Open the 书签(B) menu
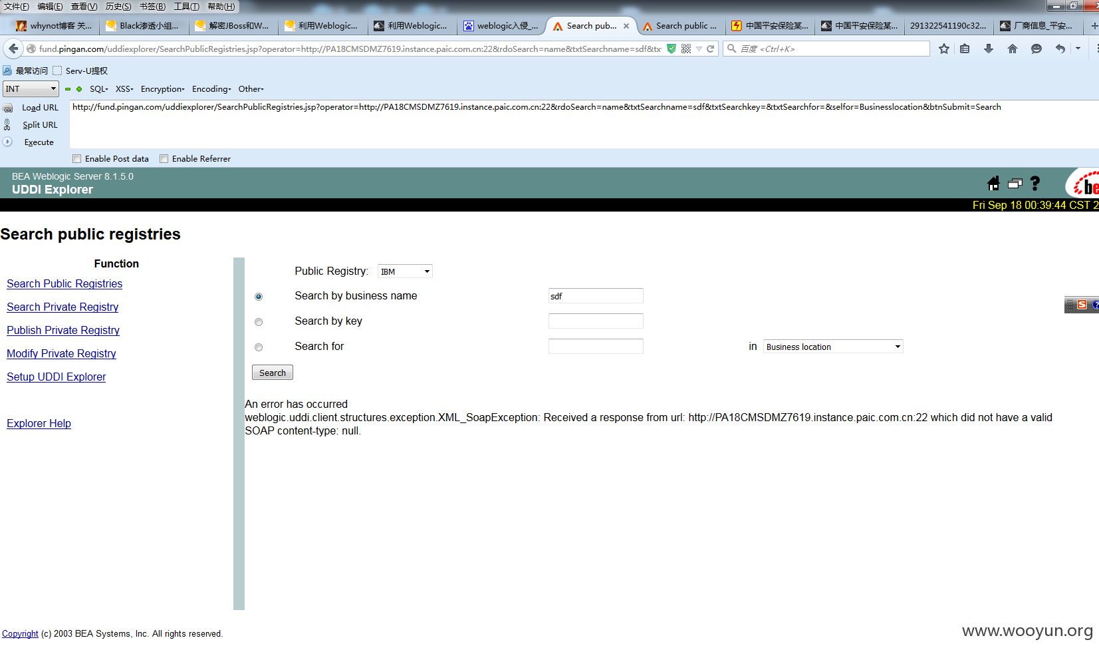Viewport: 1099px width, 650px height. click(x=152, y=7)
